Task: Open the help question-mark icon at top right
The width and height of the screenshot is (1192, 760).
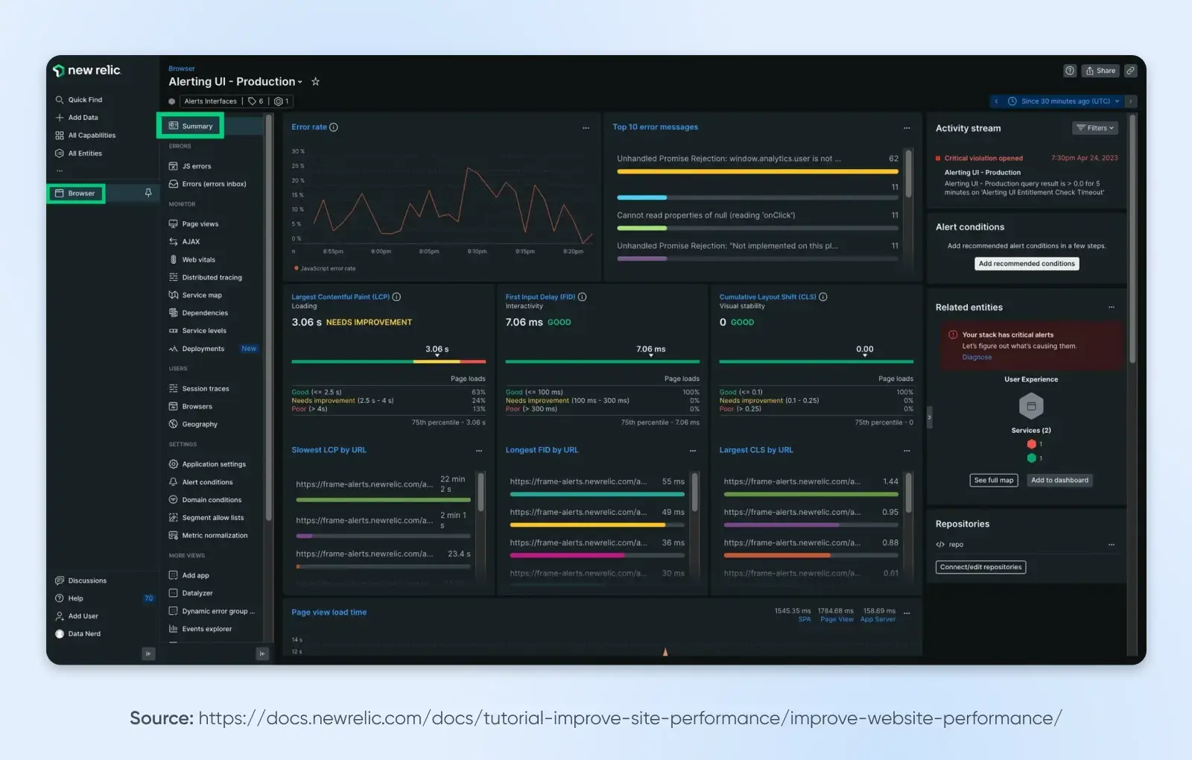Action: [x=1070, y=71]
